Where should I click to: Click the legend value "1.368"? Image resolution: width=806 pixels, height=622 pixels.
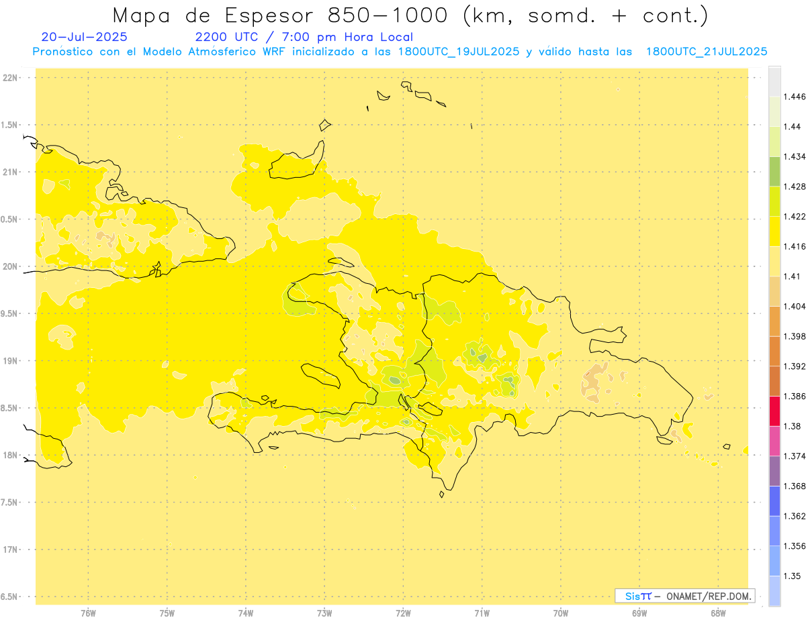click(x=795, y=486)
